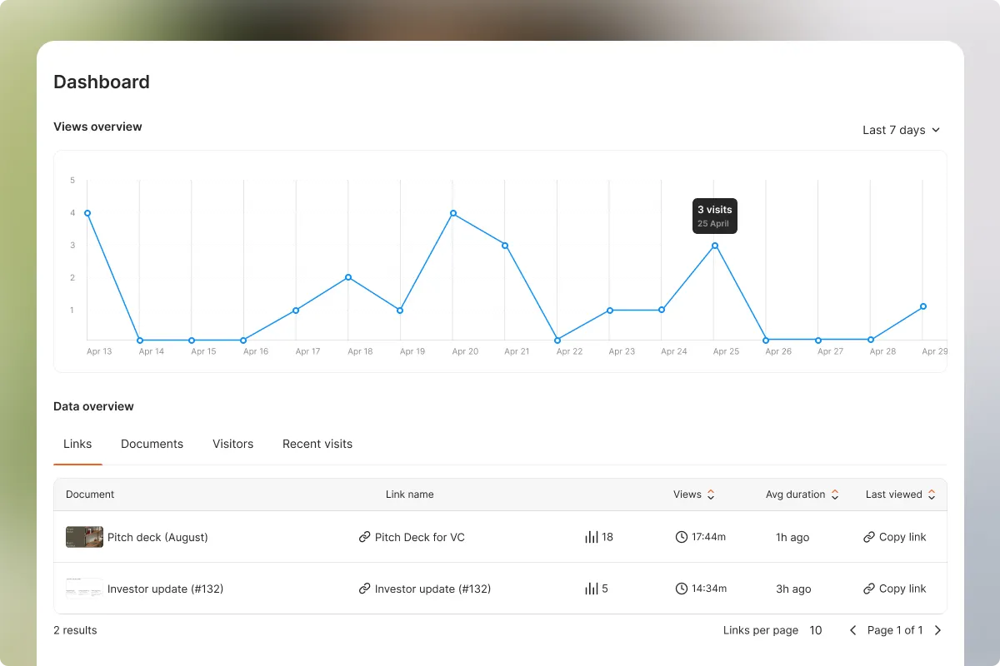The height and width of the screenshot is (666, 1000).
Task: Click the link icon beside Investor update (#132)
Action: [x=365, y=589]
